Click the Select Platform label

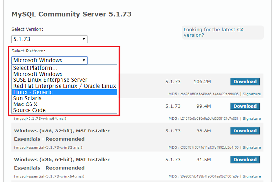pyautogui.click(x=29, y=51)
